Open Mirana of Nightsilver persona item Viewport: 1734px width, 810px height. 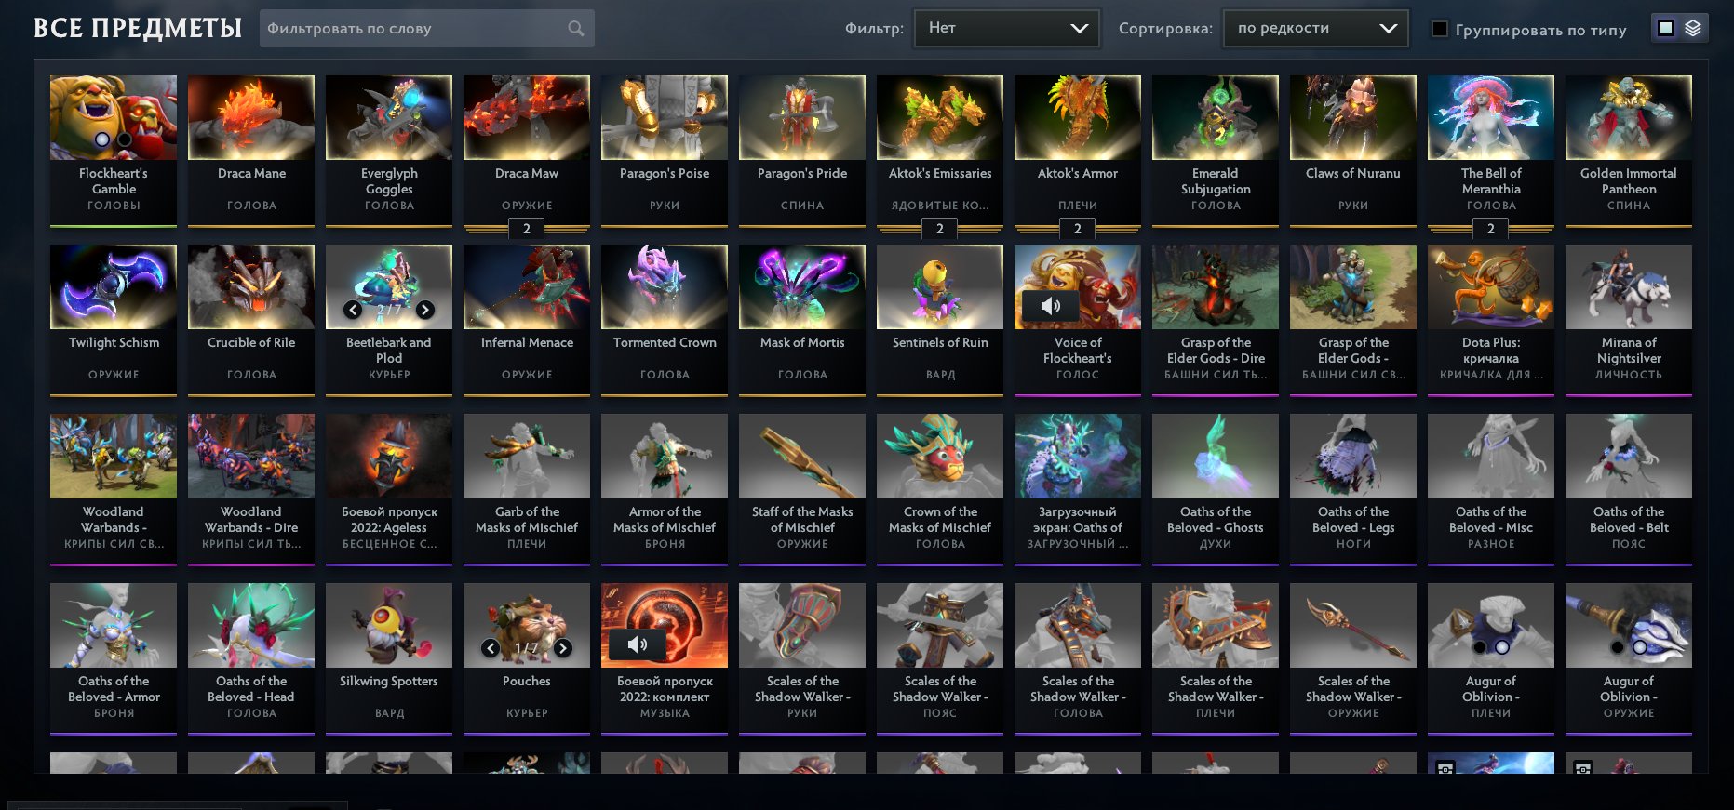point(1629,320)
